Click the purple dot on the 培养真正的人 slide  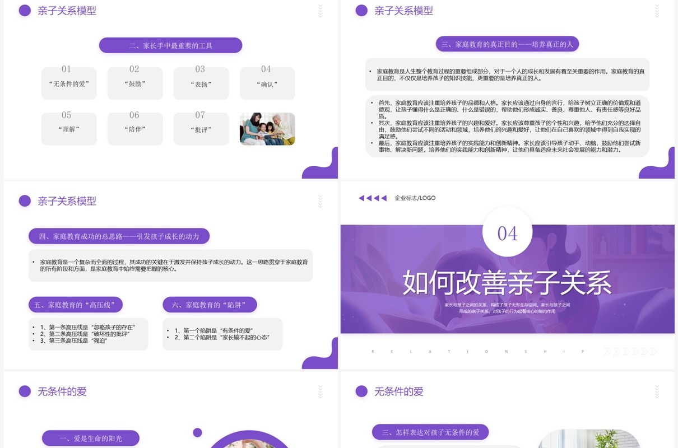pos(361,11)
